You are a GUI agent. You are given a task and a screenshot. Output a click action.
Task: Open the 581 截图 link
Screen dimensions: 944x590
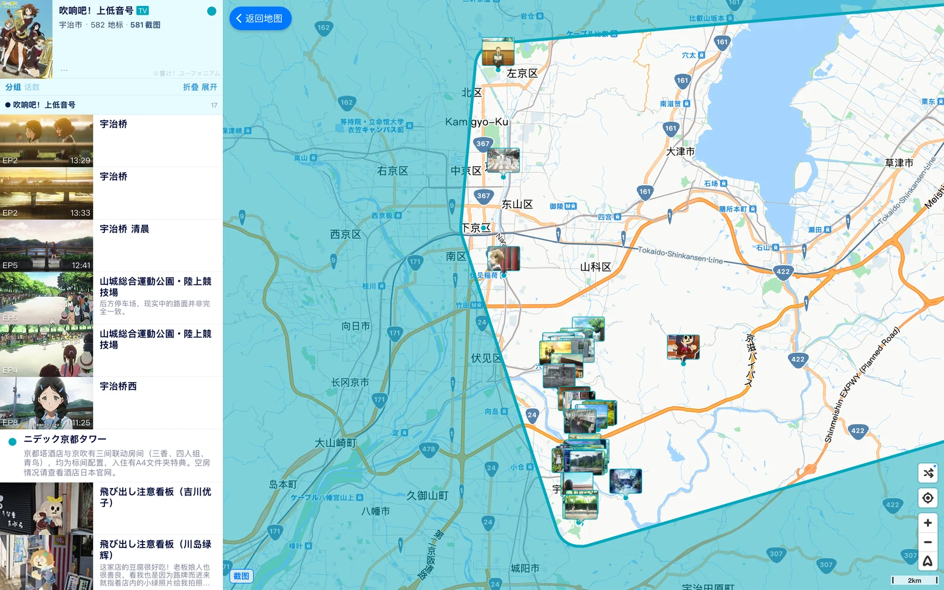click(145, 25)
